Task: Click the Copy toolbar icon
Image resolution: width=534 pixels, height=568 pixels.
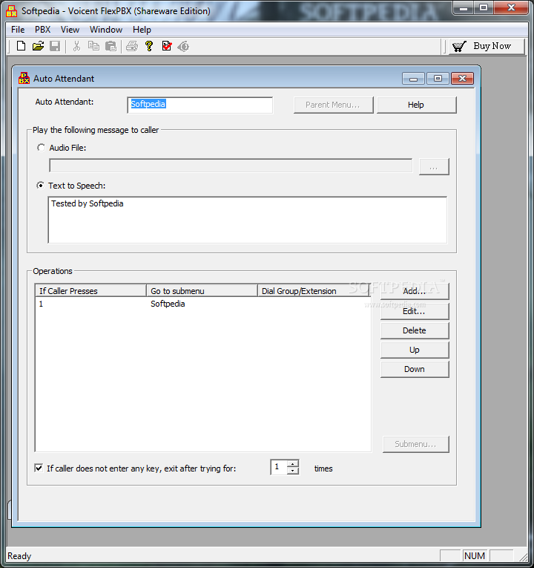Action: point(93,46)
